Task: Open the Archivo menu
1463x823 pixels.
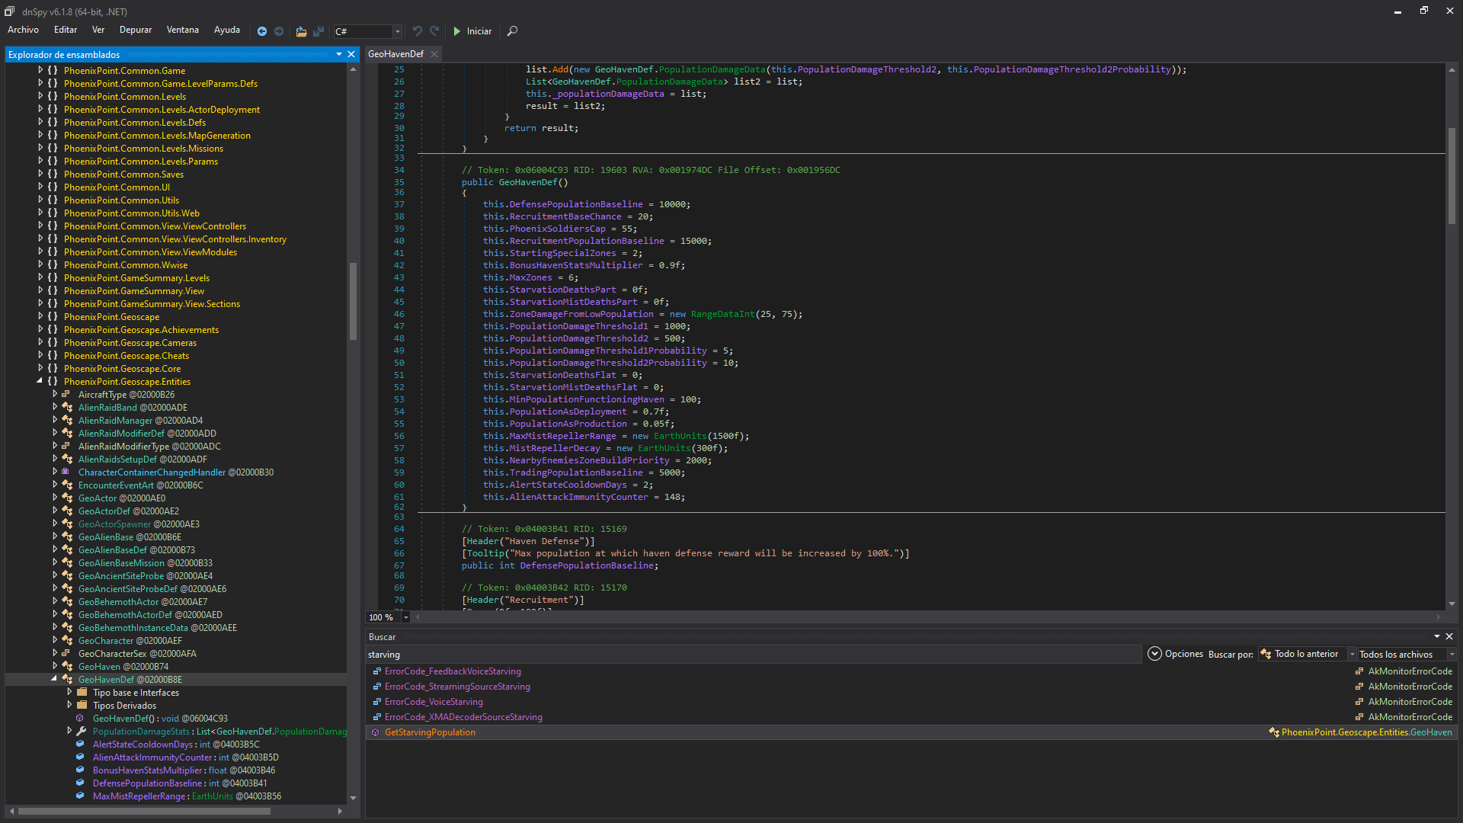Action: point(23,30)
